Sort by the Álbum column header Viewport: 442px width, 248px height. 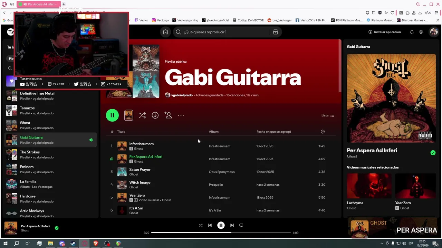(x=214, y=132)
